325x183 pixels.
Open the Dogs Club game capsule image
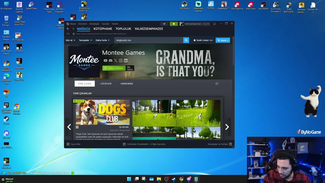(x=103, y=112)
